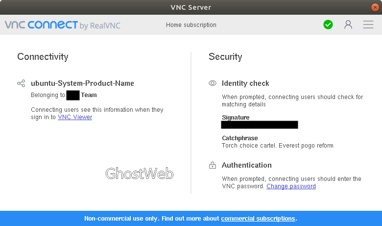Click the Identity check heading

[245, 83]
